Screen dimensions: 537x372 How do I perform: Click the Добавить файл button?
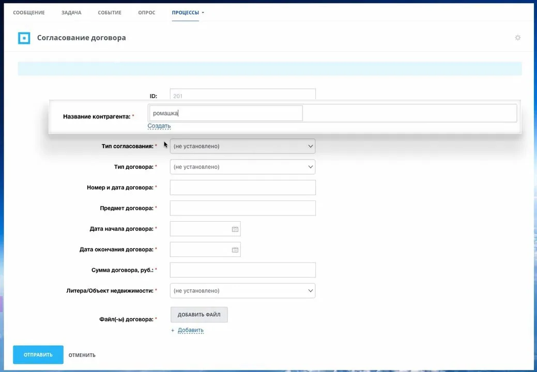199,315
